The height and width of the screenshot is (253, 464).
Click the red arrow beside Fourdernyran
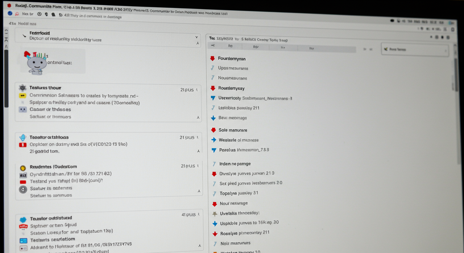(213, 59)
